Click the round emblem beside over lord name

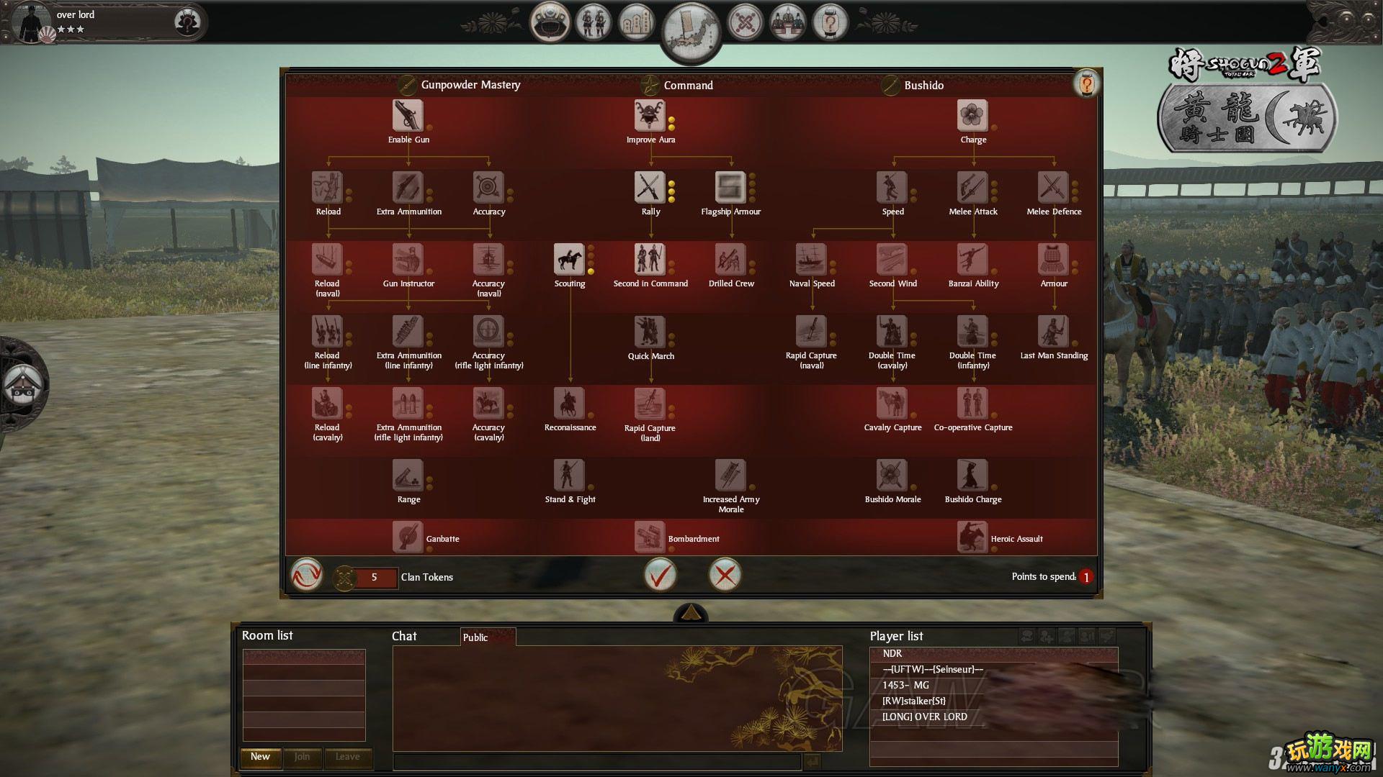coord(188,22)
